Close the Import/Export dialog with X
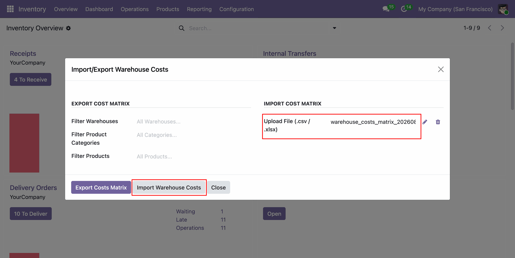The height and width of the screenshot is (258, 515). (x=441, y=69)
